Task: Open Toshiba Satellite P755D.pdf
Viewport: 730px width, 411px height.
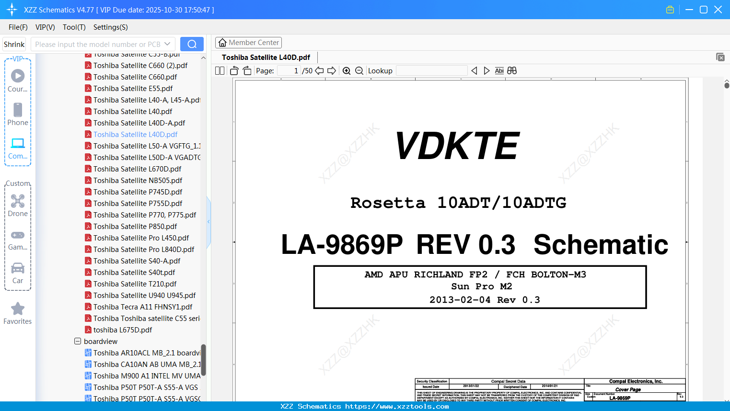Action: coord(138,204)
